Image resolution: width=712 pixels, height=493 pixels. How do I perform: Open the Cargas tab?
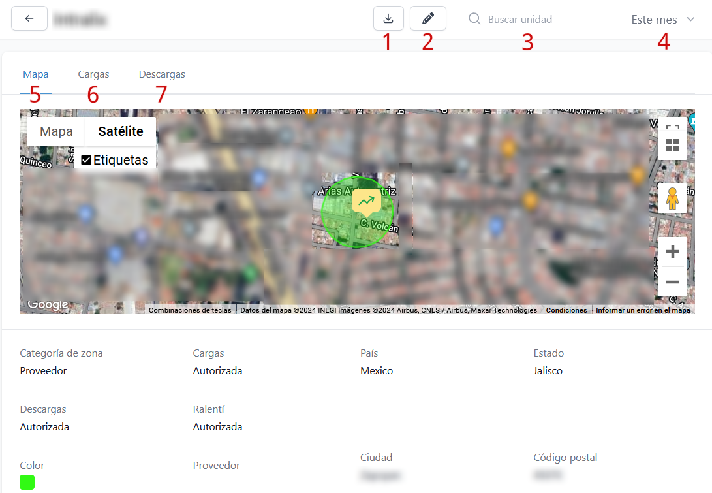coord(93,74)
